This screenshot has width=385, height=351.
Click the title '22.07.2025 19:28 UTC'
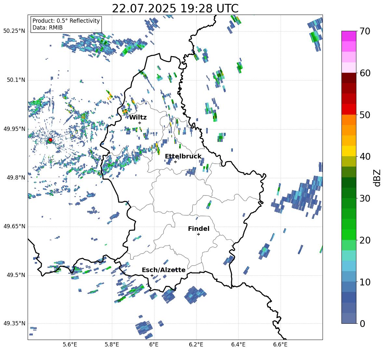pyautogui.click(x=175, y=8)
